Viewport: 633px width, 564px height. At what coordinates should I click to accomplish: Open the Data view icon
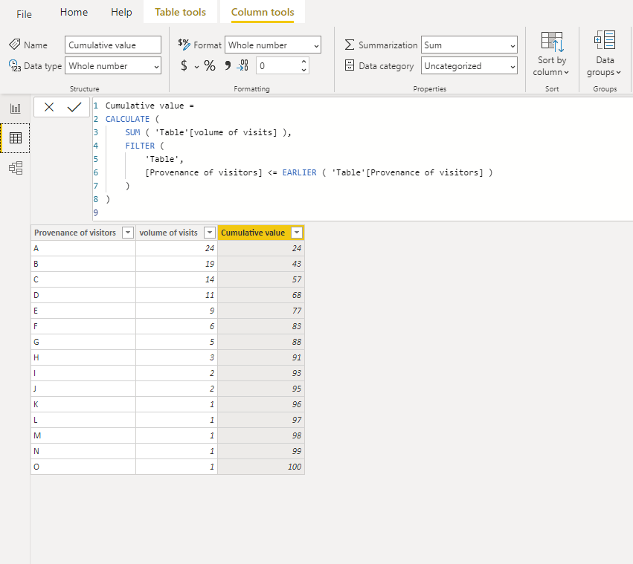pos(16,138)
